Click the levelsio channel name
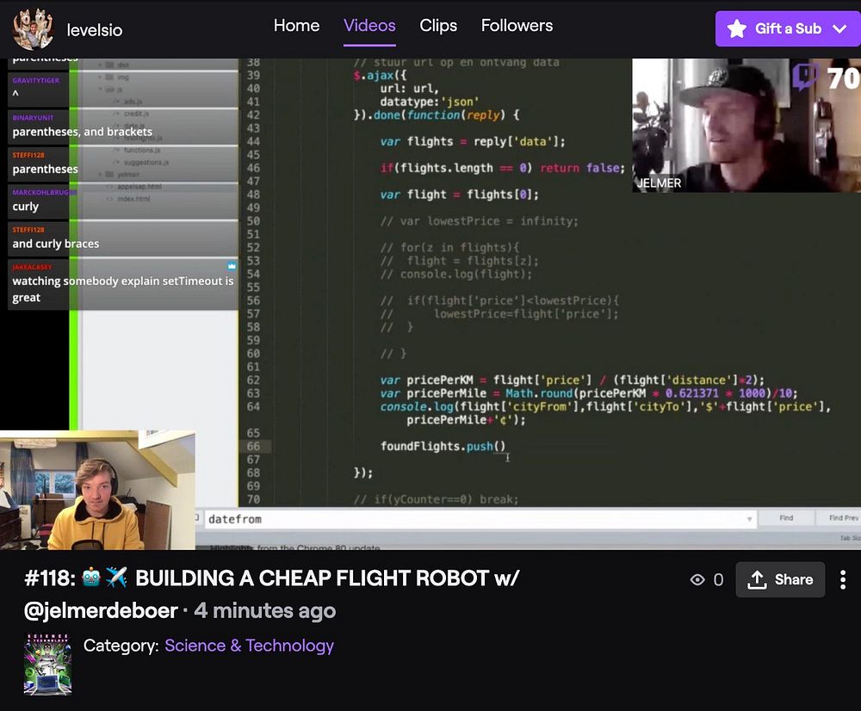Screen dimensions: 861x711 point(95,29)
